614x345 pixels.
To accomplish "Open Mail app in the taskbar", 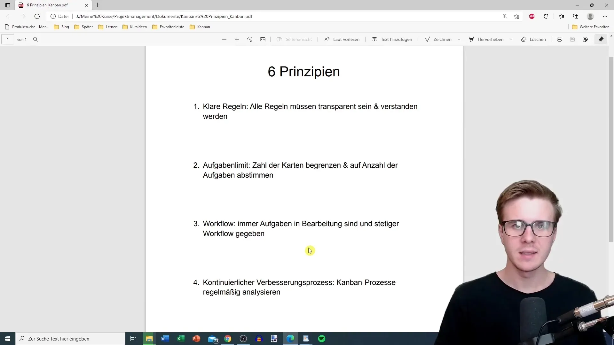I will [x=213, y=339].
